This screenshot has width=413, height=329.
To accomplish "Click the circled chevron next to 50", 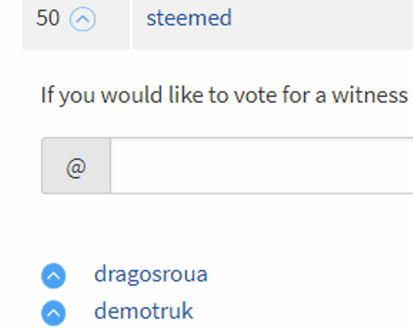I will pyautogui.click(x=84, y=20).
